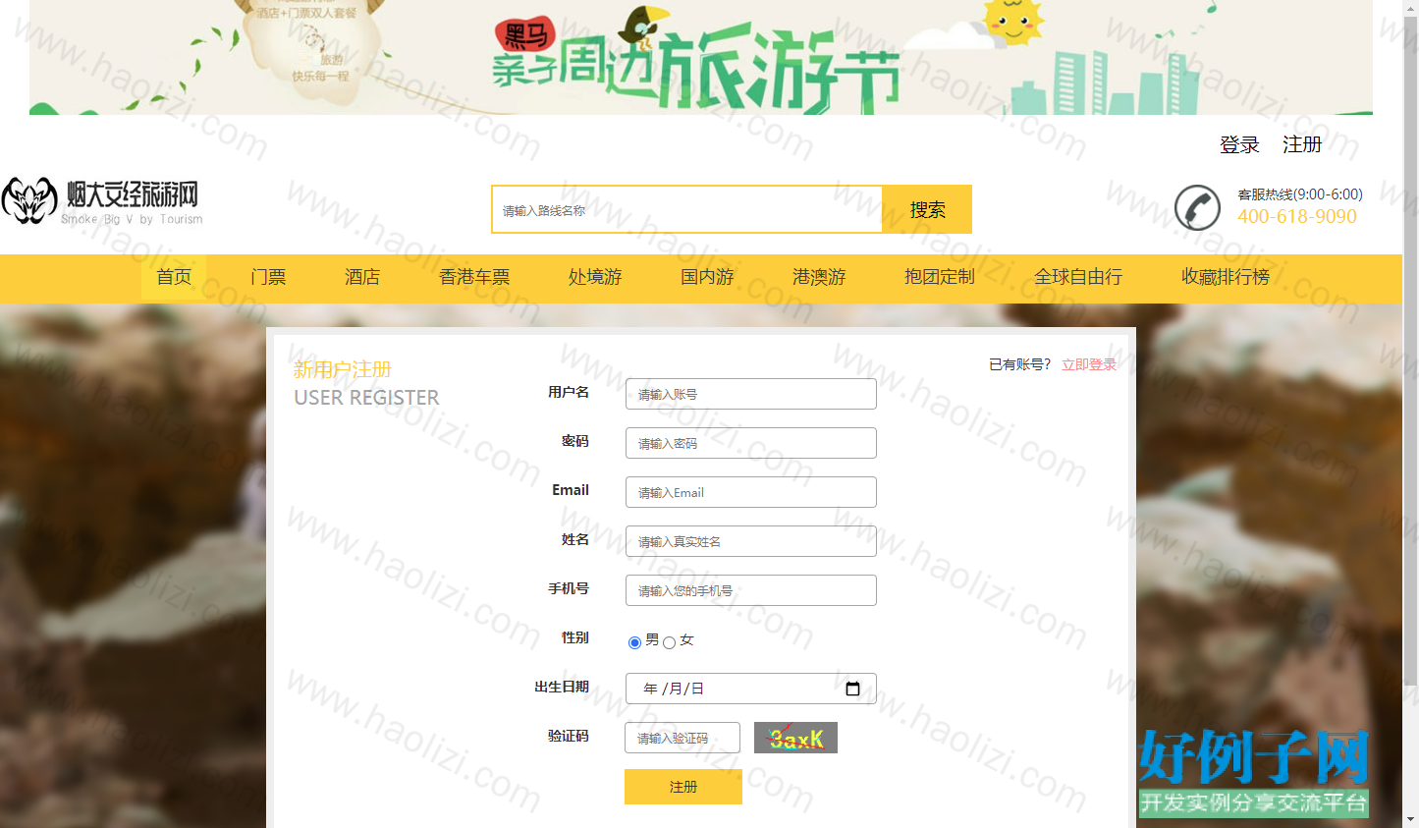The image size is (1419, 828).
Task: Click the Email input field
Action: (751, 492)
